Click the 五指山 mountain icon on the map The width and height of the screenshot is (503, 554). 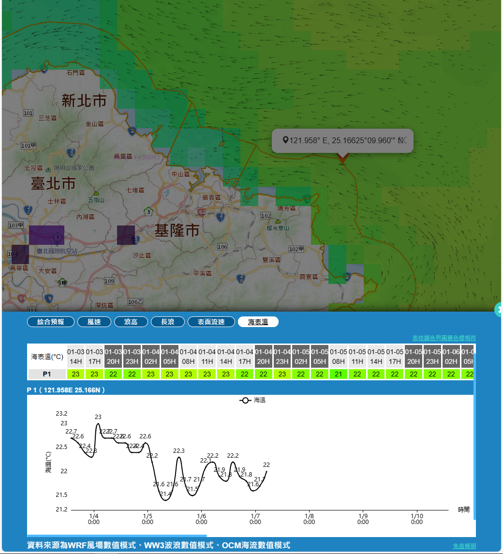96,193
